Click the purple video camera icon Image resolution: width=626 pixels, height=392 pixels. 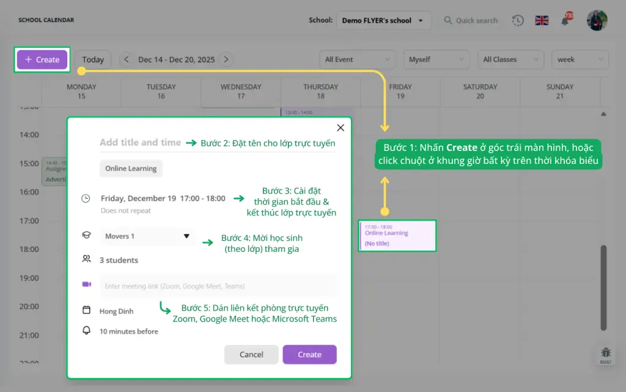pyautogui.click(x=86, y=285)
